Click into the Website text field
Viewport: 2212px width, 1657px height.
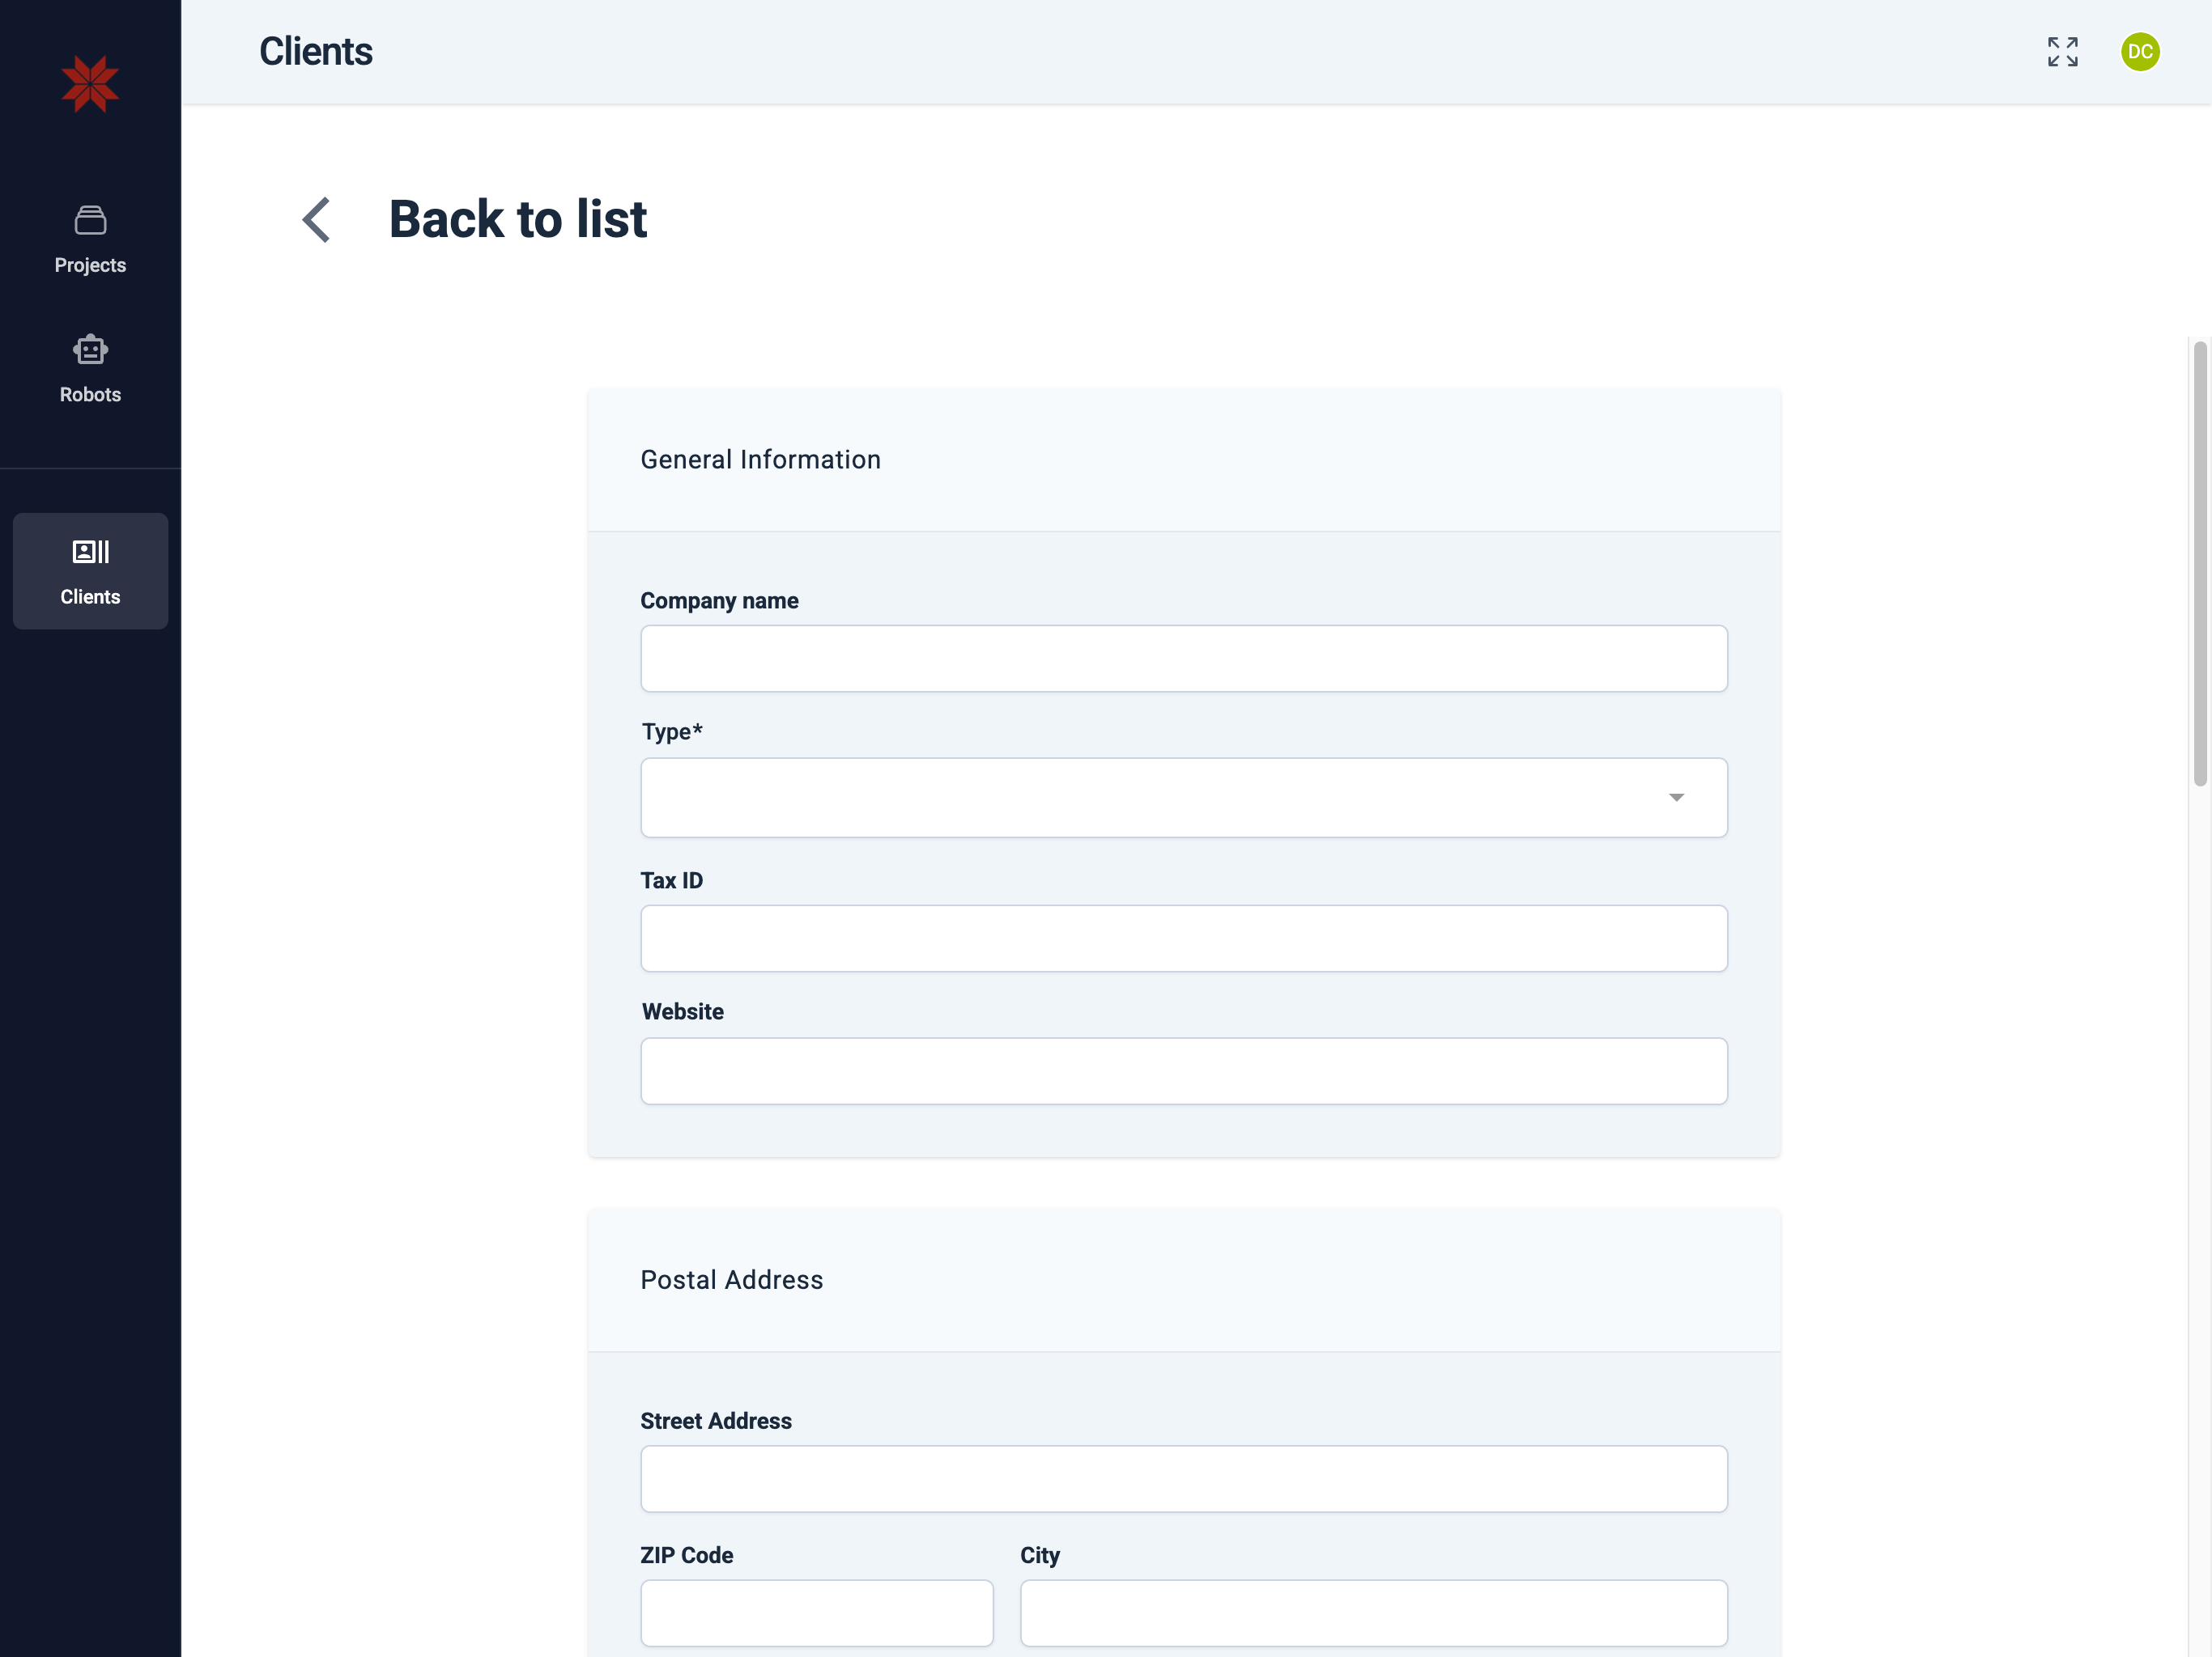(x=1184, y=1071)
